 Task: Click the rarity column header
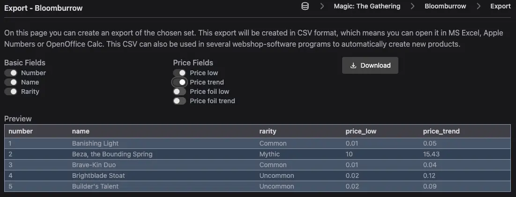pos(268,132)
